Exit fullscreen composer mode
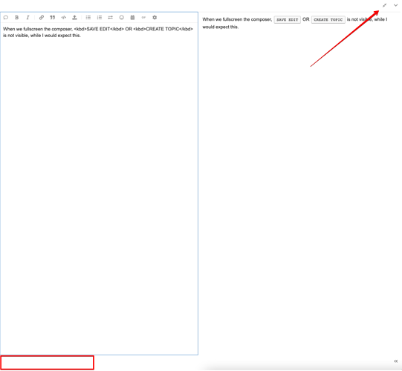The width and height of the screenshot is (402, 371). (x=384, y=5)
